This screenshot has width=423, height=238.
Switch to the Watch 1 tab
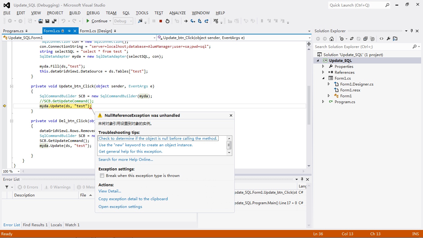pyautogui.click(x=72, y=225)
